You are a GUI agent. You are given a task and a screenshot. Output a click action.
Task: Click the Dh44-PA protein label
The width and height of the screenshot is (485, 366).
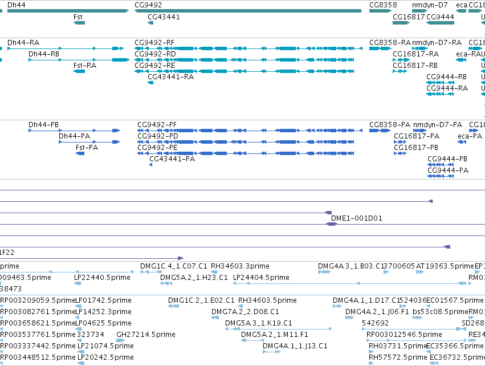[75, 136]
